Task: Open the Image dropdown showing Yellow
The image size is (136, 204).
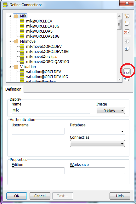Action: pyautogui.click(x=111, y=111)
